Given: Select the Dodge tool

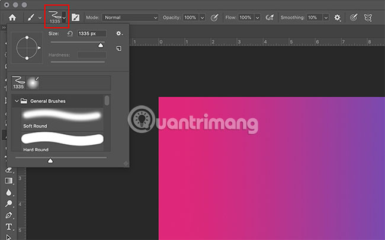Looking at the screenshot, I should [x=9, y=204].
